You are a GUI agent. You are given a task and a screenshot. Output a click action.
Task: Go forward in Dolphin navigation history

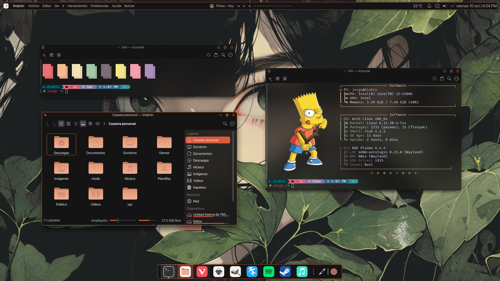tap(54, 124)
